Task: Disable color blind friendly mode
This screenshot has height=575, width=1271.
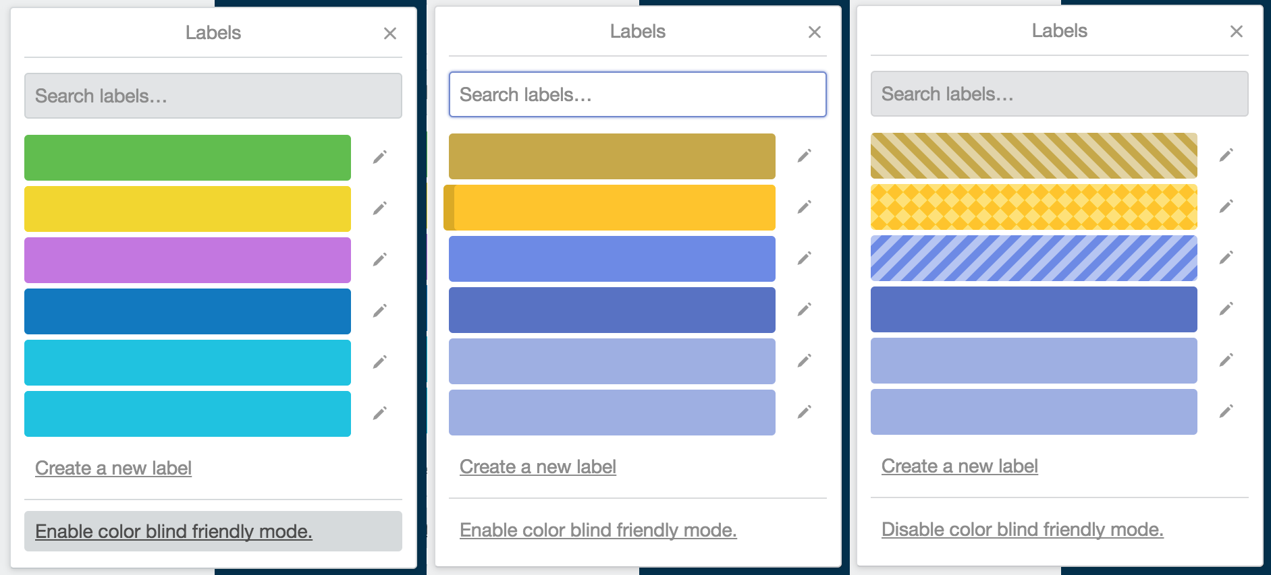Action: tap(1022, 529)
